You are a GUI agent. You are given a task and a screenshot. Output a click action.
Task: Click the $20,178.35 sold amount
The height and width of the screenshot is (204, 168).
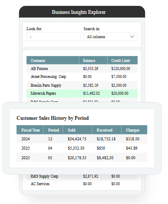[x=77, y=158]
